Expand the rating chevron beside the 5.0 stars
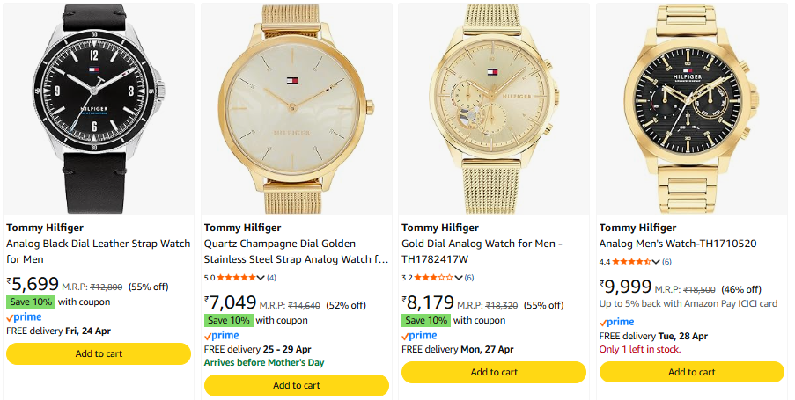This screenshot has width=795, height=400. (261, 278)
